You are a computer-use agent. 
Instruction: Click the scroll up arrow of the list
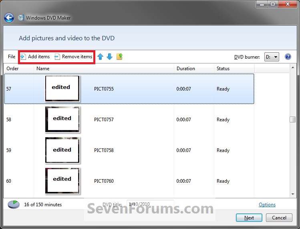point(292,68)
